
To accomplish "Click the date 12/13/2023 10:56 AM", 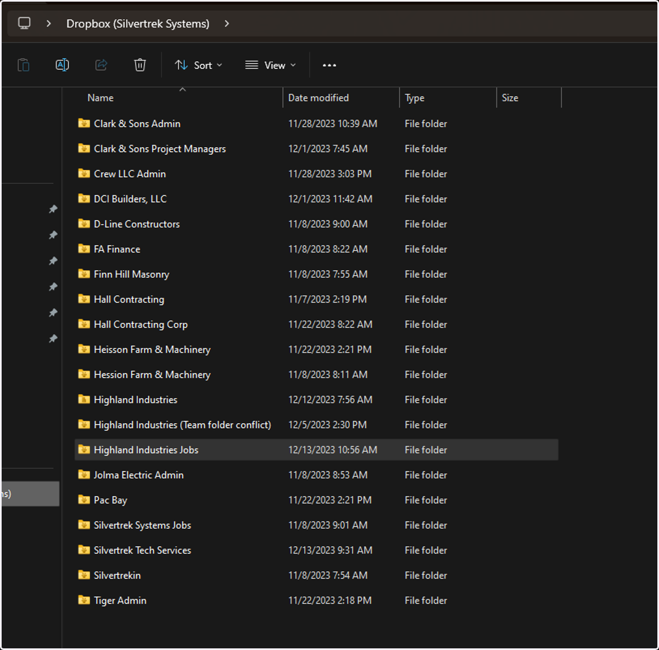I will pyautogui.click(x=333, y=450).
